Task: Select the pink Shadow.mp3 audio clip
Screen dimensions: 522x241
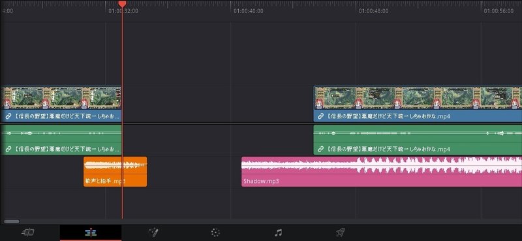Action: (382, 172)
